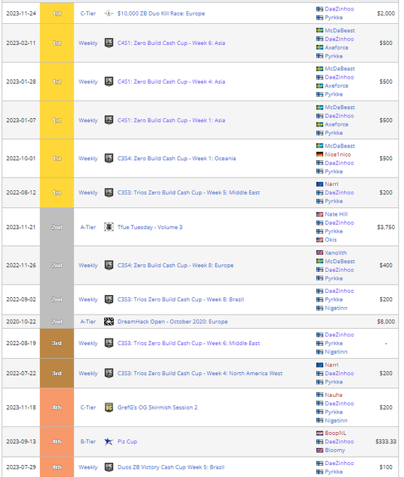The height and width of the screenshot is (477, 404).
Task: Open Duos ZB Victory Cash Cup Week 5: Brazil
Action: coord(171,467)
